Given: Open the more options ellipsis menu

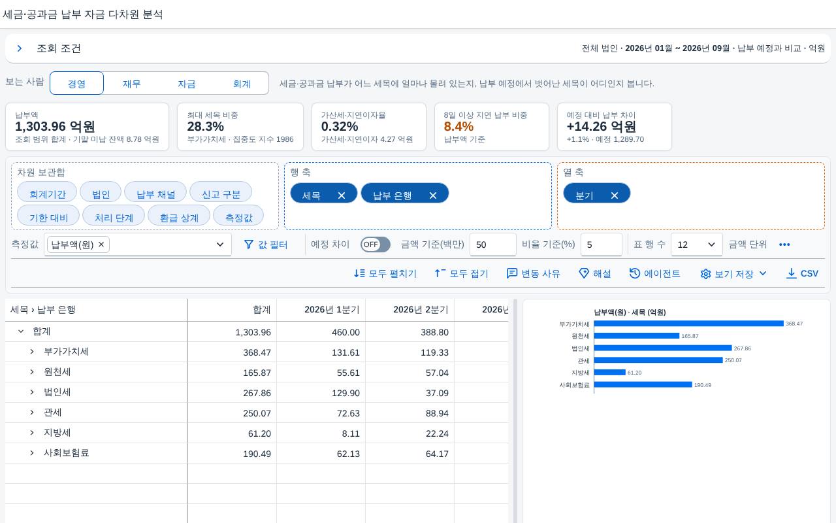Looking at the screenshot, I should tap(784, 245).
